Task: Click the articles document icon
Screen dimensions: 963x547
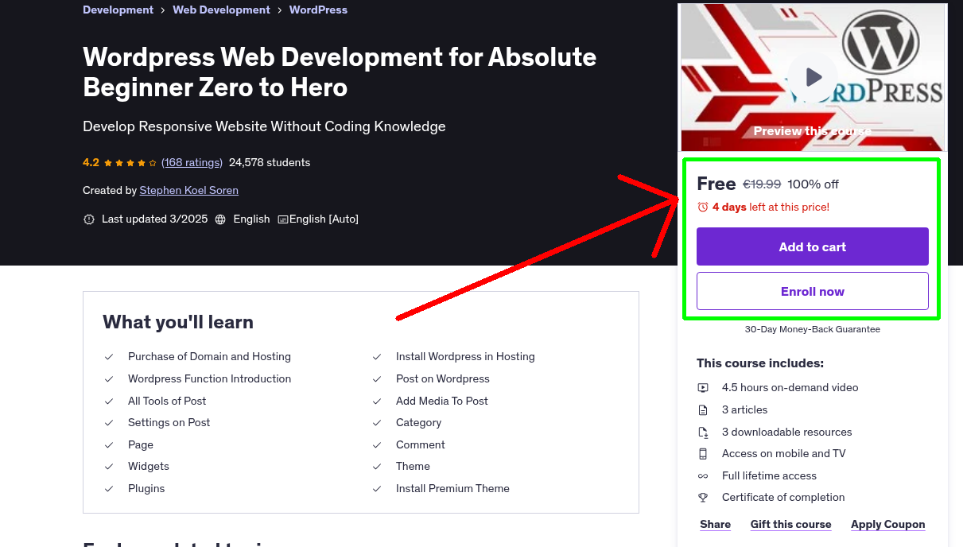Action: [703, 410]
